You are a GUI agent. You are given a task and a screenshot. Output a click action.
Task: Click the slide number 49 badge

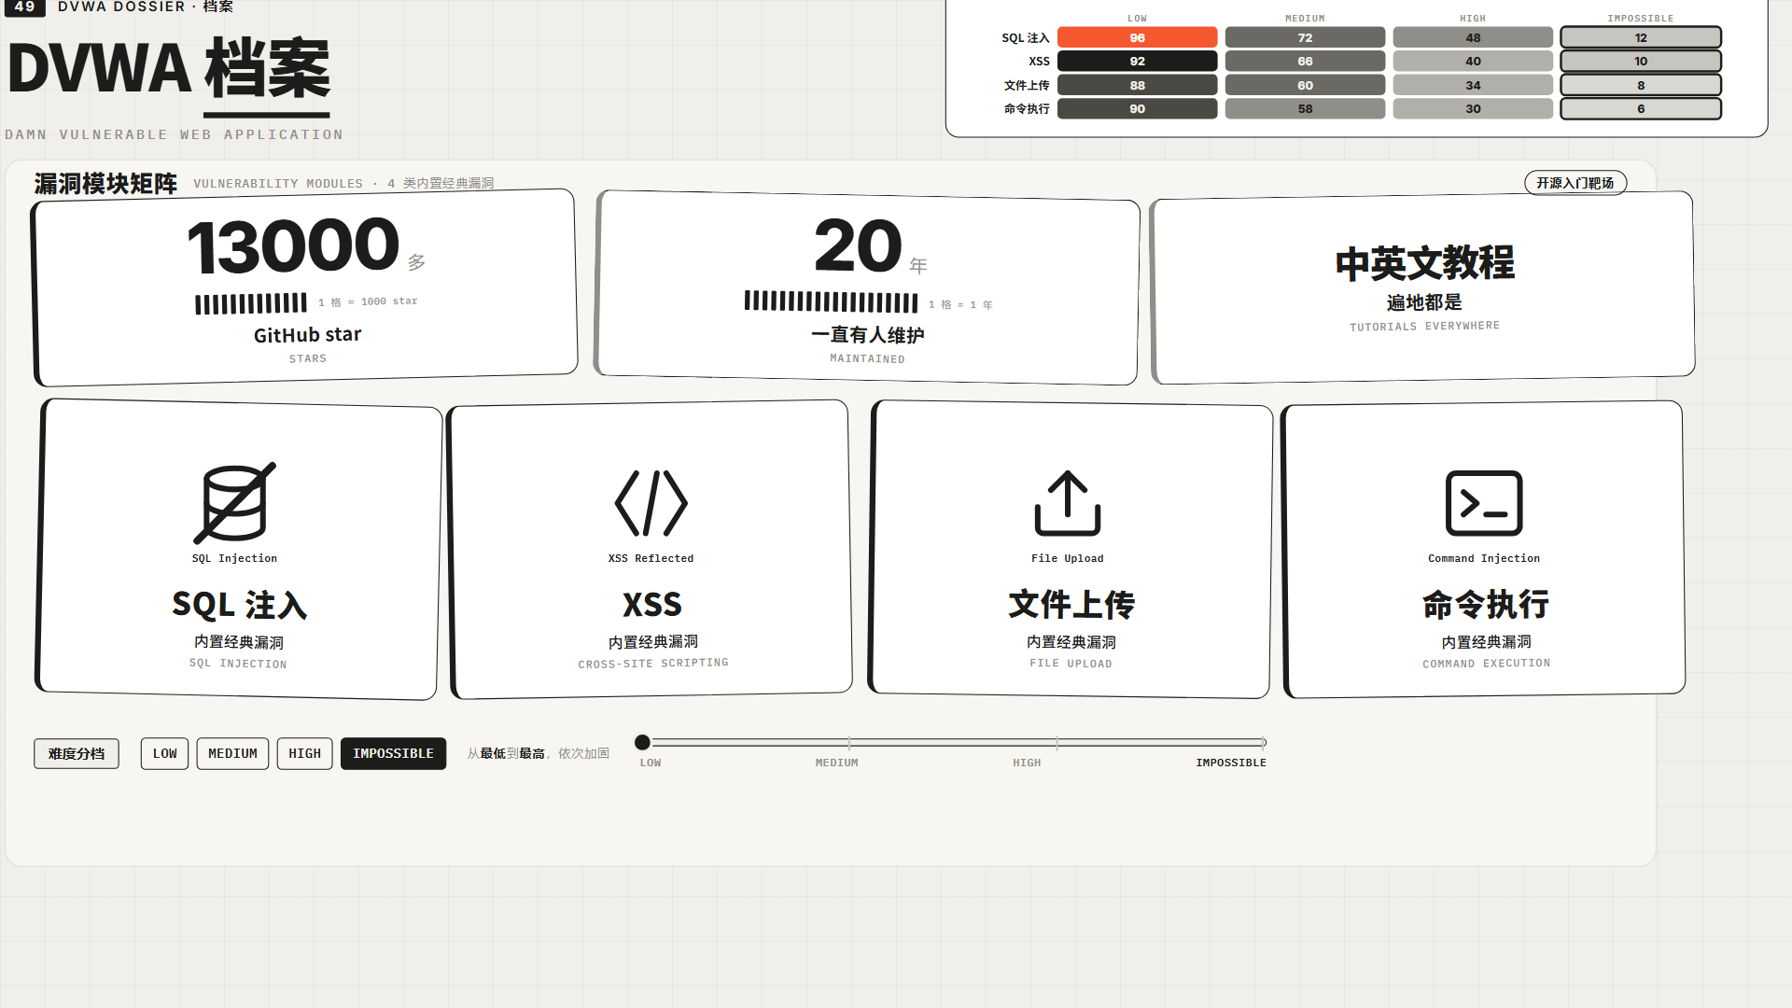pyautogui.click(x=24, y=7)
